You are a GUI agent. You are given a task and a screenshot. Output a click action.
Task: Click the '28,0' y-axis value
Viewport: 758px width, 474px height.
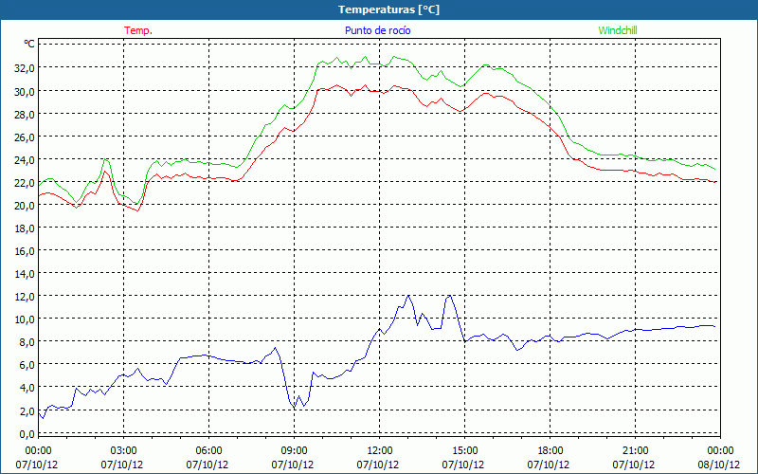(x=25, y=114)
